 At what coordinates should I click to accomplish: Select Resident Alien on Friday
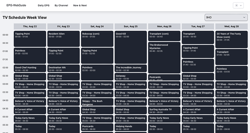(63, 39)
